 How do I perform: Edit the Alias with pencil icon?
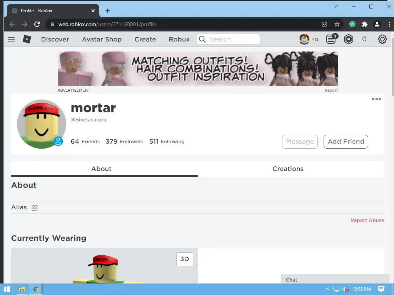(35, 208)
